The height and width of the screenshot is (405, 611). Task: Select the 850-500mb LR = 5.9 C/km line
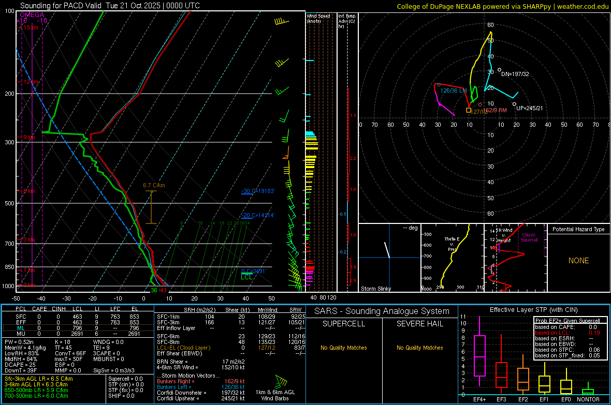point(36,390)
